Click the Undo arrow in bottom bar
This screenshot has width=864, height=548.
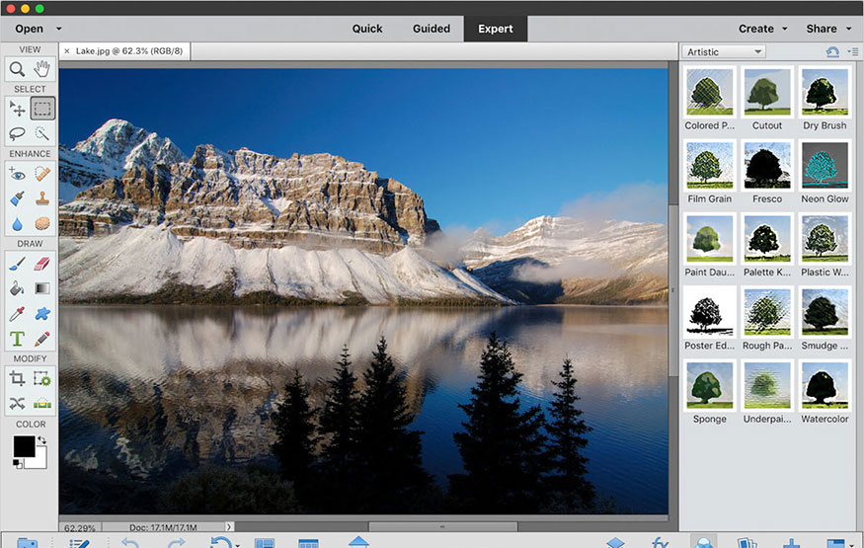130,543
